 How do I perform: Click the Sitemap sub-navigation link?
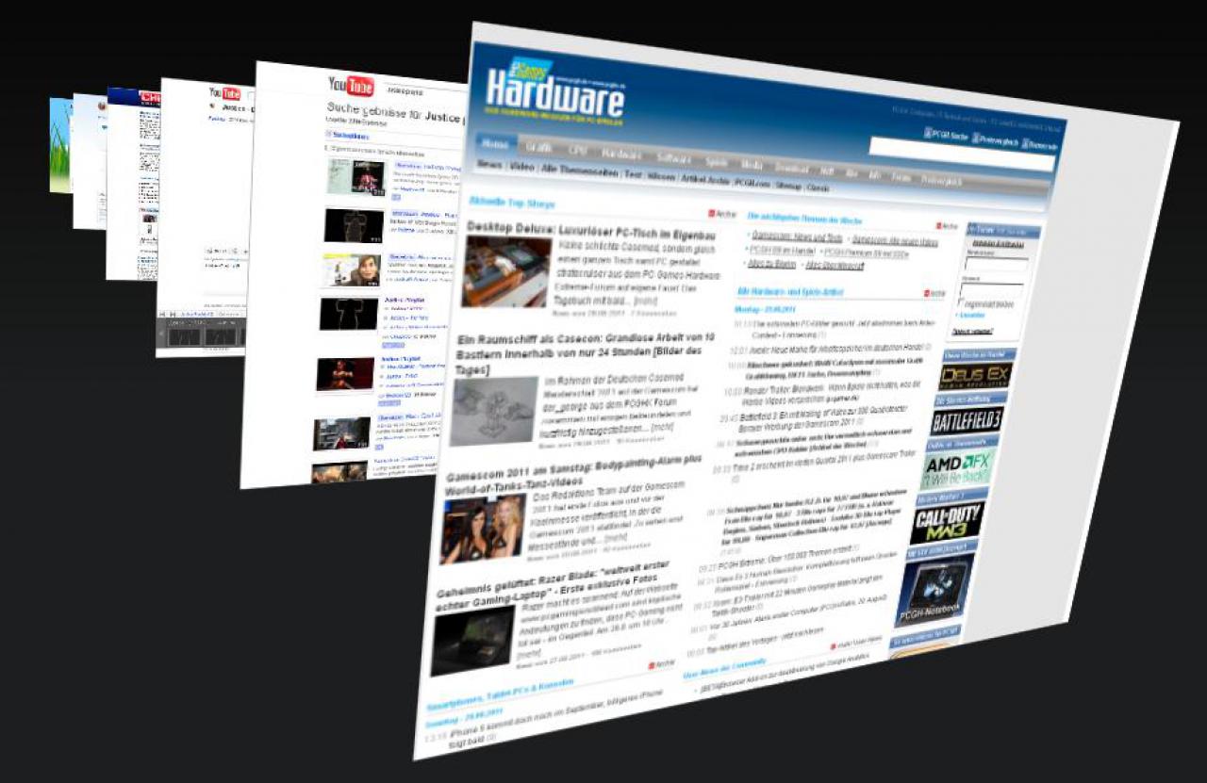point(789,185)
